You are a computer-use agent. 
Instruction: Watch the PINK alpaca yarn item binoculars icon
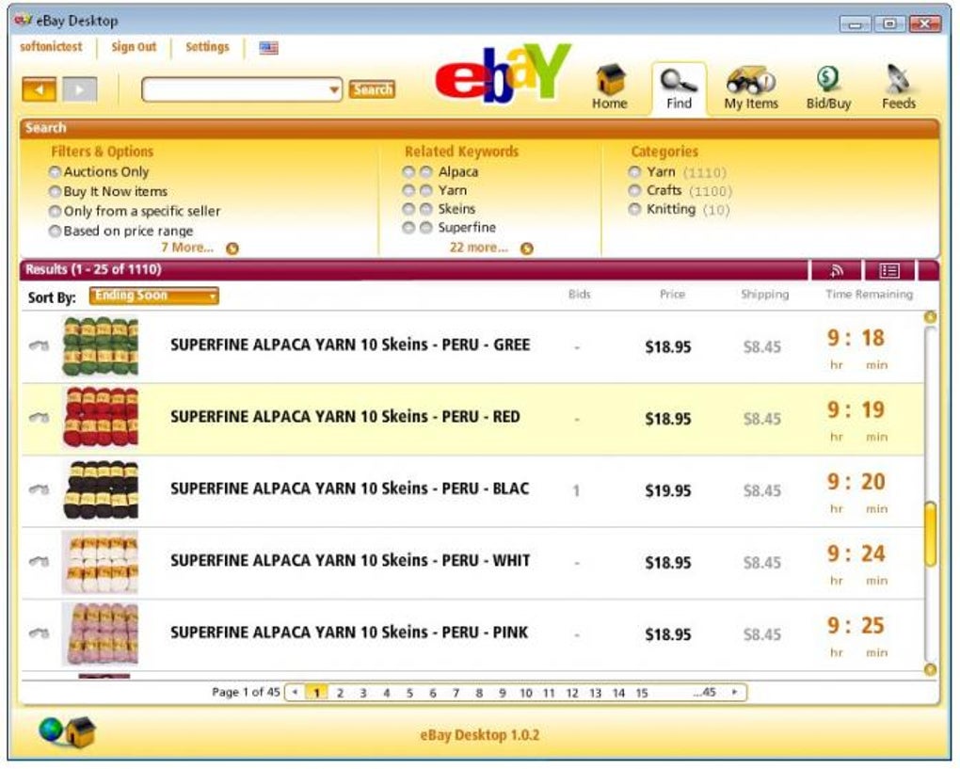coord(39,633)
